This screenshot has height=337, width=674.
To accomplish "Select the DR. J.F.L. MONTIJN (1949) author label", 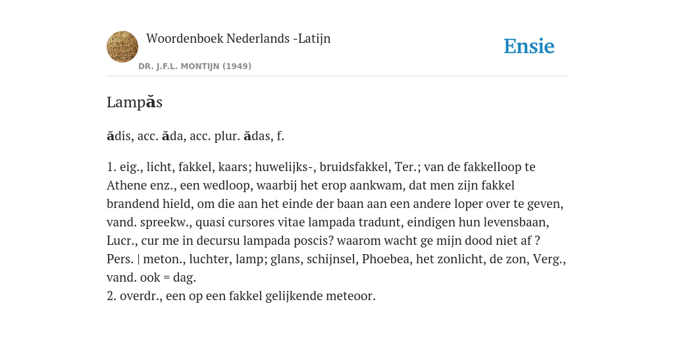I will [x=195, y=66].
